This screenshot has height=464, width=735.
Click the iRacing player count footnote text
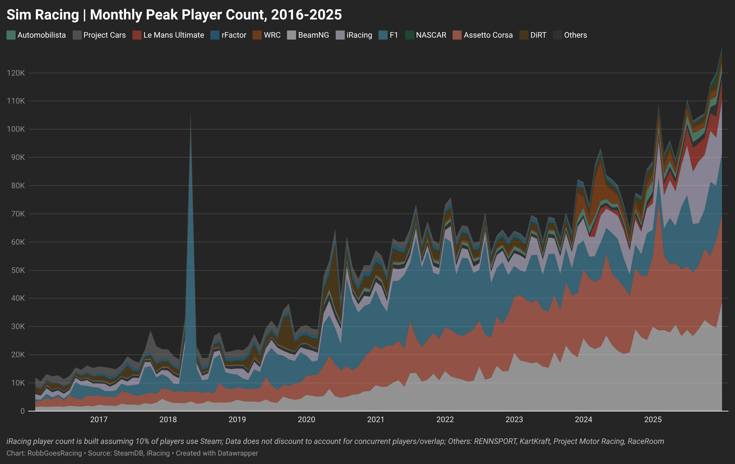(335, 441)
